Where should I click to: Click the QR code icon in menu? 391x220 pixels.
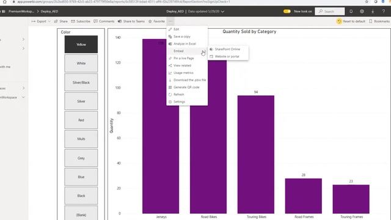[170, 87]
